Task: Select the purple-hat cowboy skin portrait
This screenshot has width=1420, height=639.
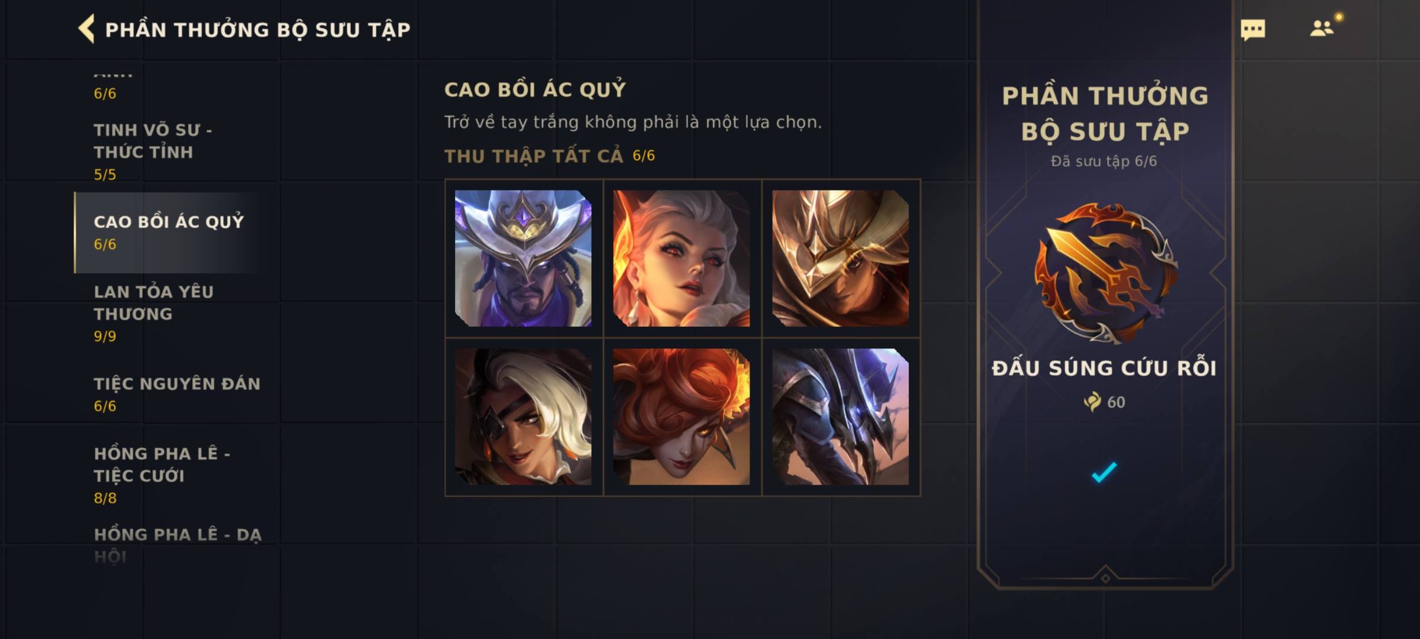Action: pyautogui.click(x=523, y=258)
